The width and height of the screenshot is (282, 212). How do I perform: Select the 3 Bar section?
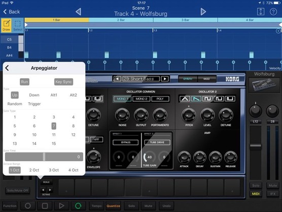tap(185, 20)
